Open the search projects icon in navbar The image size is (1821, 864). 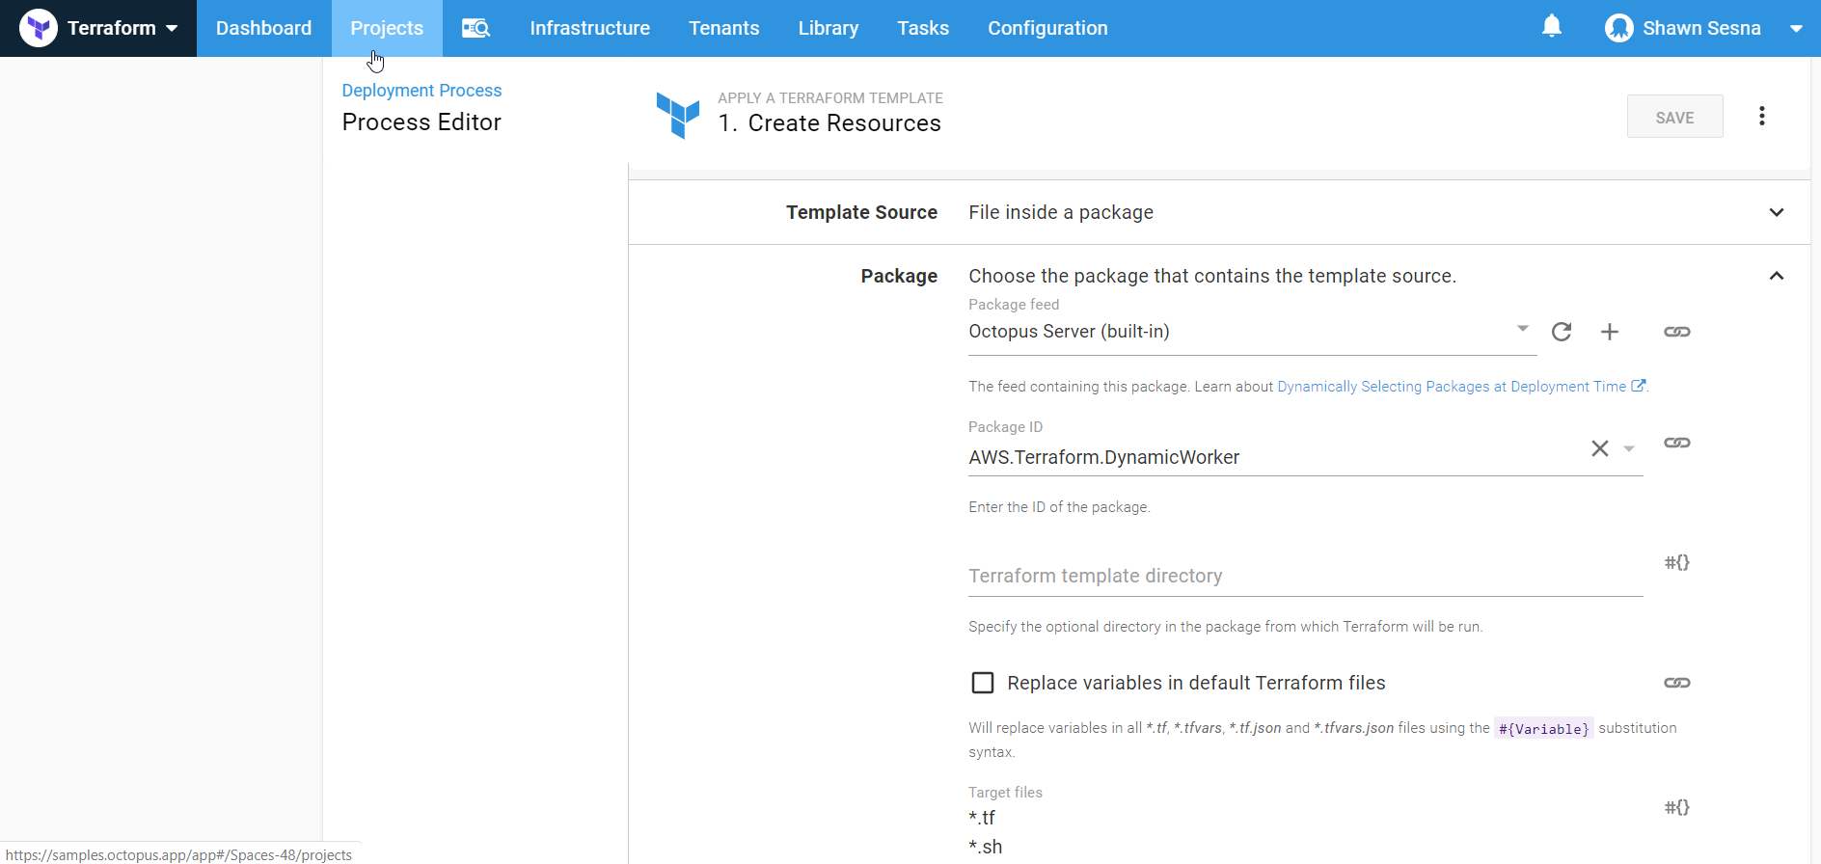(x=476, y=28)
